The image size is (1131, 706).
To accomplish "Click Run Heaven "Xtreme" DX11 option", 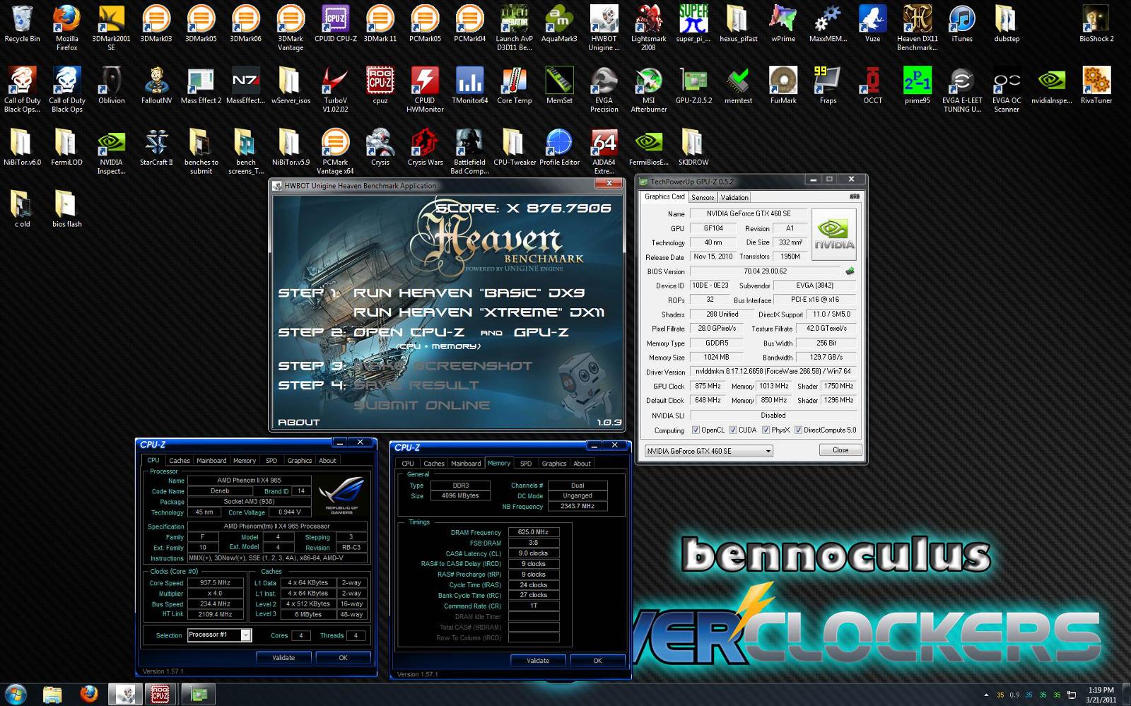I will pyautogui.click(x=479, y=312).
